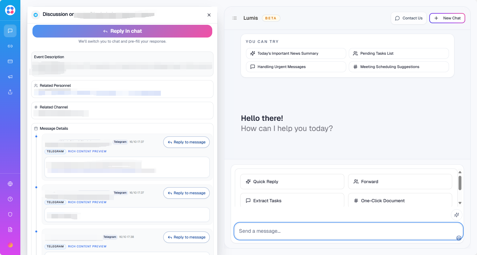Click the share/upload icon in sidebar
Screen dimensions: 477x255
point(10,92)
